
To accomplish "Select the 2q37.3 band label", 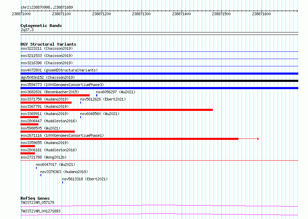I will tap(27, 30).
